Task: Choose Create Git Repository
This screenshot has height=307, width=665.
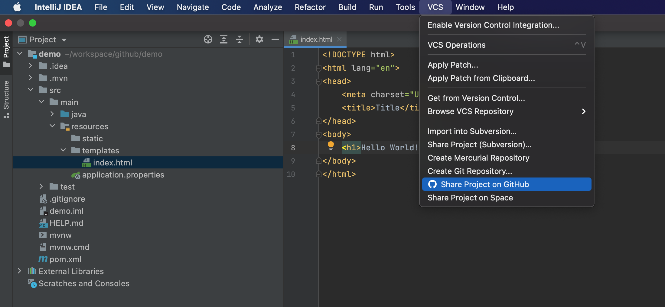Action: [x=507, y=171]
